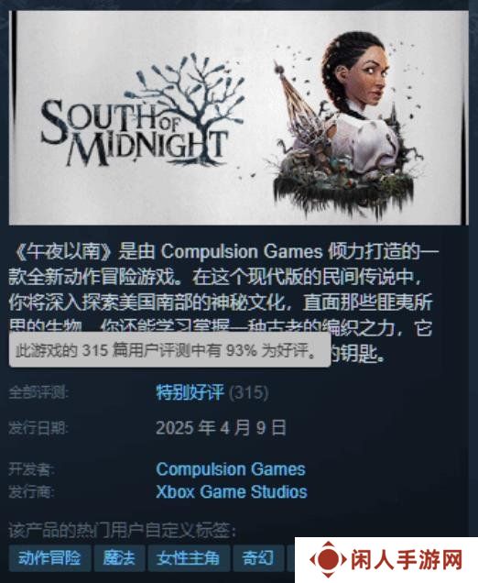Viewport: 478px width, 583px height.
Task: Select the 女性主角 tag
Action: click(x=189, y=558)
